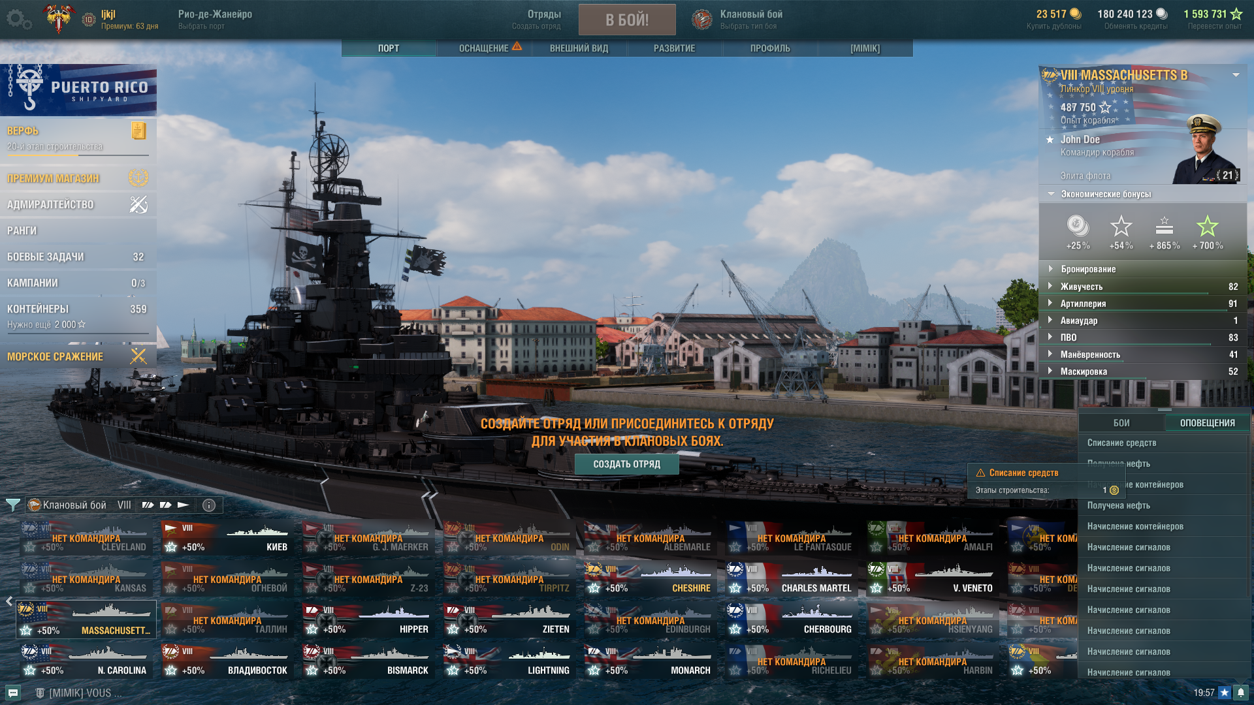The height and width of the screenshot is (705, 1254).
Task: Switch to the ОПОВЕЩЕНИЯ tab
Action: [x=1207, y=422]
